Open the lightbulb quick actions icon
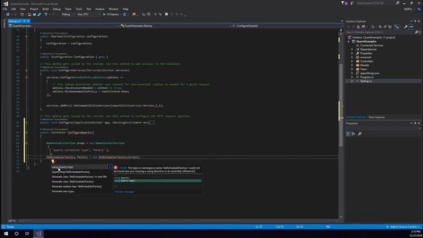The image size is (423, 238). [x=53, y=161]
